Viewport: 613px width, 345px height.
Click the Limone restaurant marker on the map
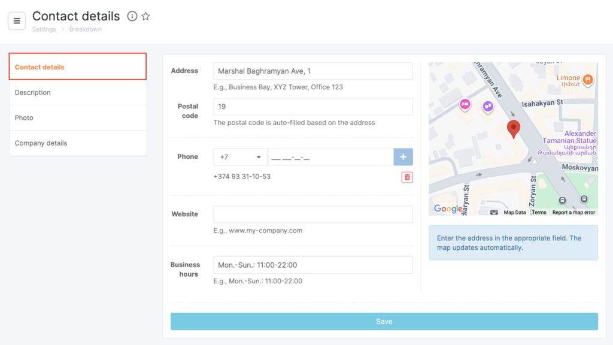pos(588,78)
